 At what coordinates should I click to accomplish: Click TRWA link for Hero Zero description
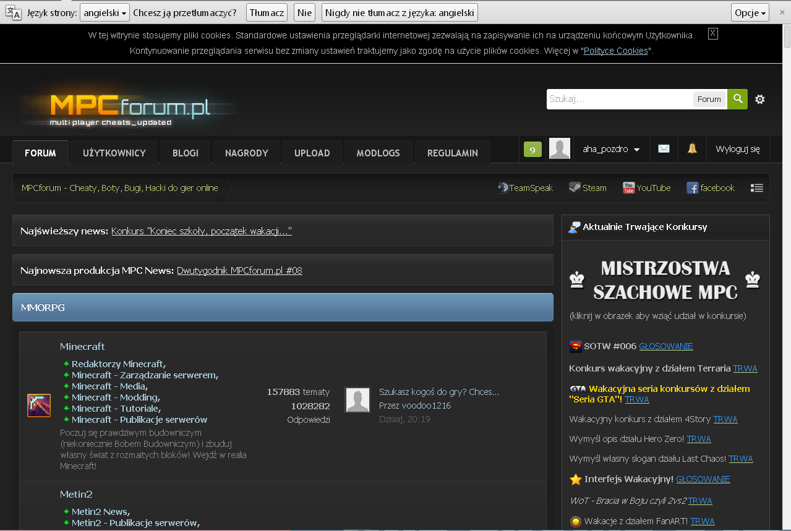click(x=699, y=439)
